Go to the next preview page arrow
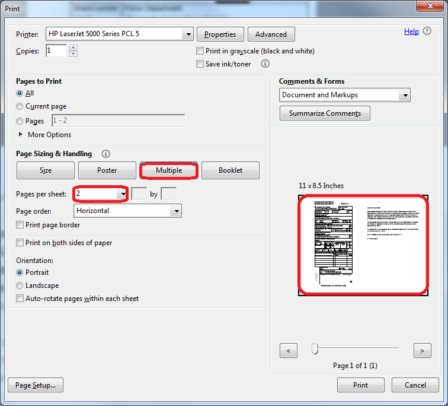 422,350
